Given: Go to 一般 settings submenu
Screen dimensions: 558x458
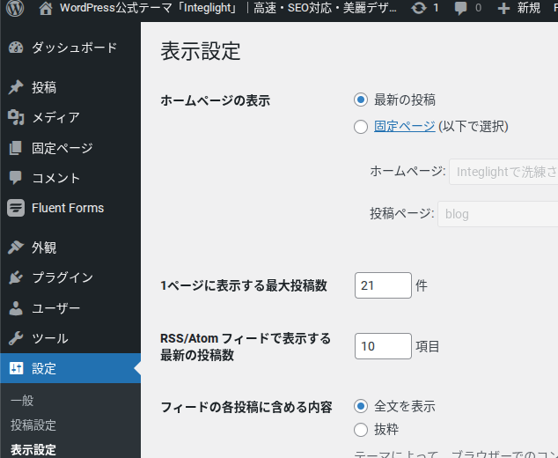Looking at the screenshot, I should tap(22, 400).
